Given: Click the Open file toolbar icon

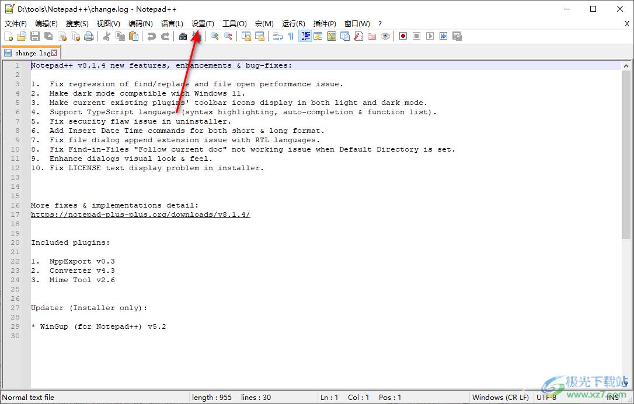Looking at the screenshot, I should click(x=22, y=36).
